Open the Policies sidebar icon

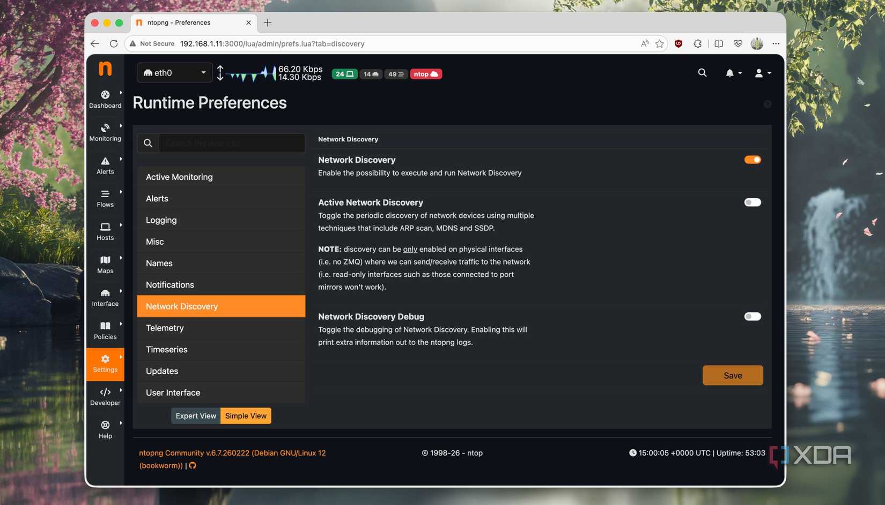105,326
